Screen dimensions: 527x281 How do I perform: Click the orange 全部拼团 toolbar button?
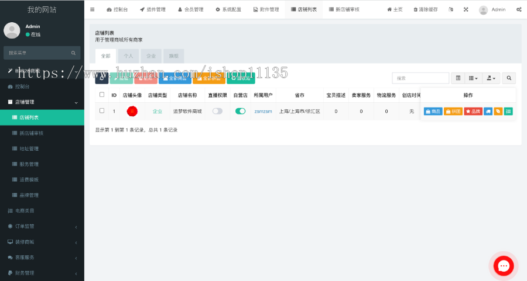pyautogui.click(x=208, y=78)
